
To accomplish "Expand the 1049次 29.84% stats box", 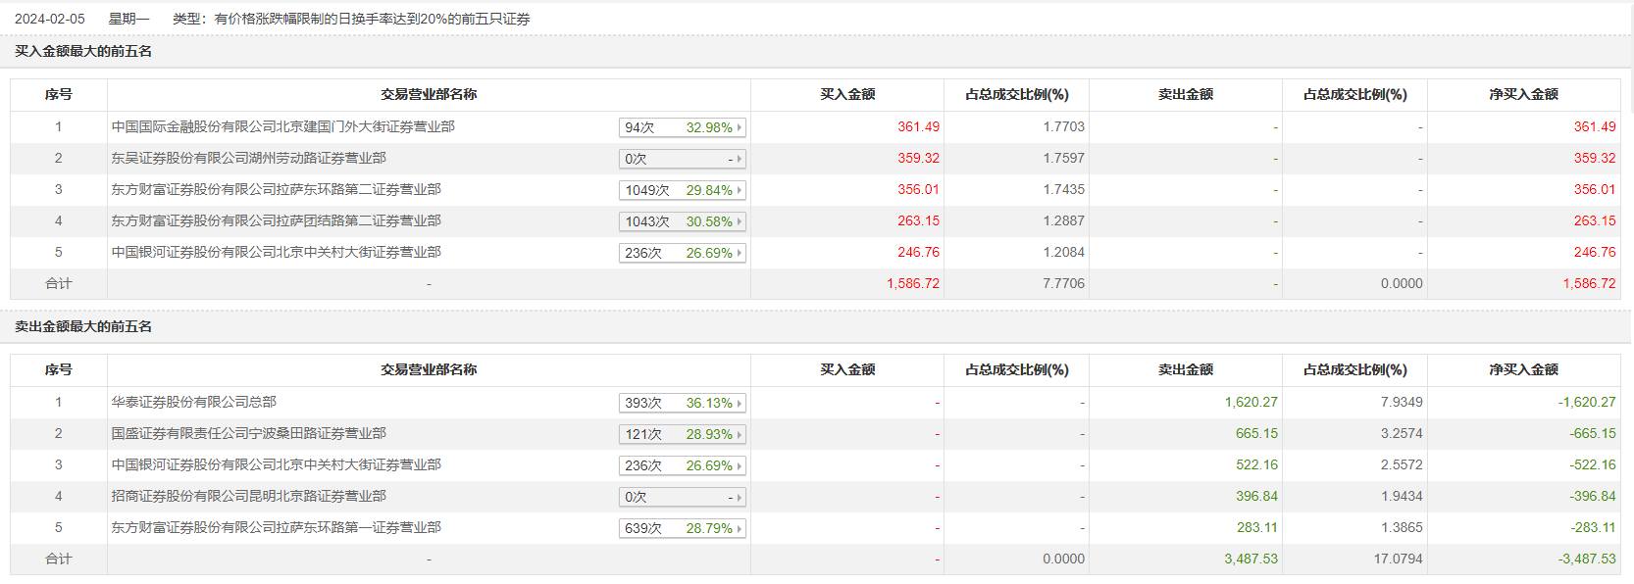I will point(683,190).
